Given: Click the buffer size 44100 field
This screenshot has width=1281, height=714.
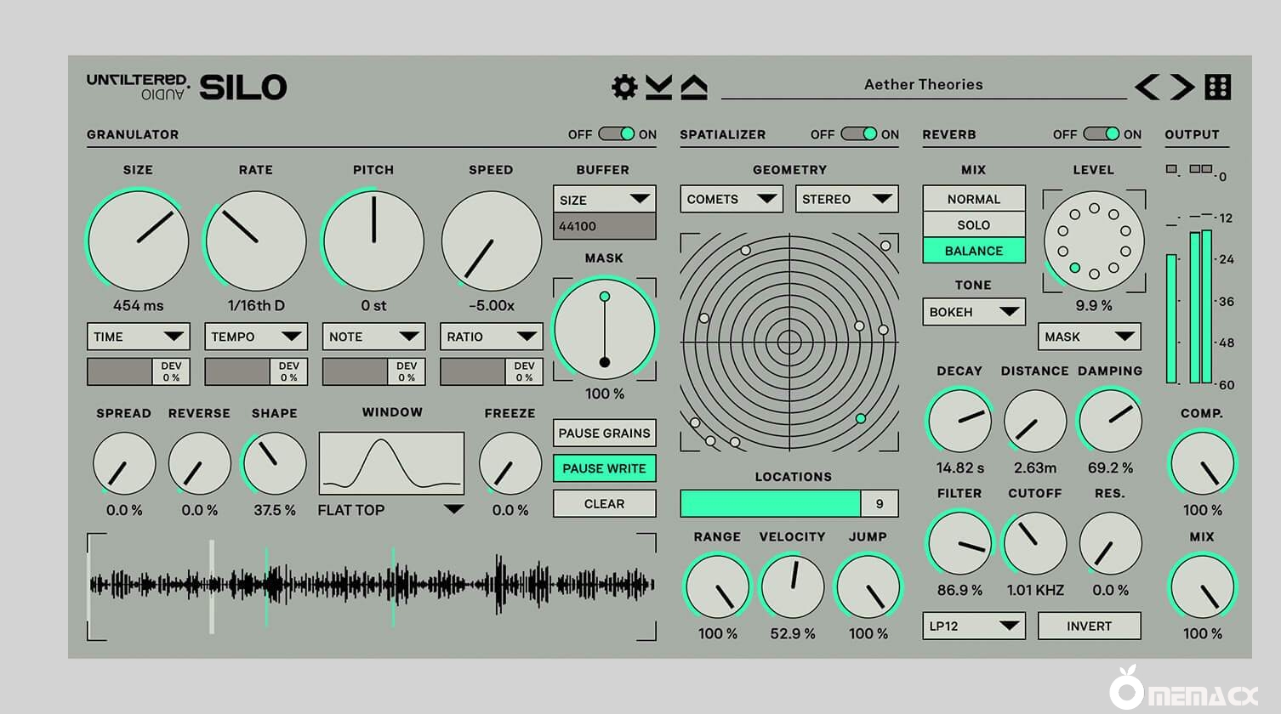Looking at the screenshot, I should click(x=604, y=226).
